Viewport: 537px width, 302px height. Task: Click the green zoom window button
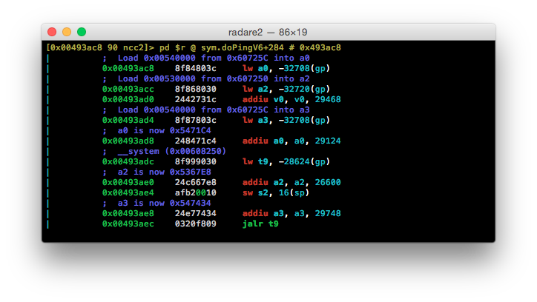[x=82, y=32]
